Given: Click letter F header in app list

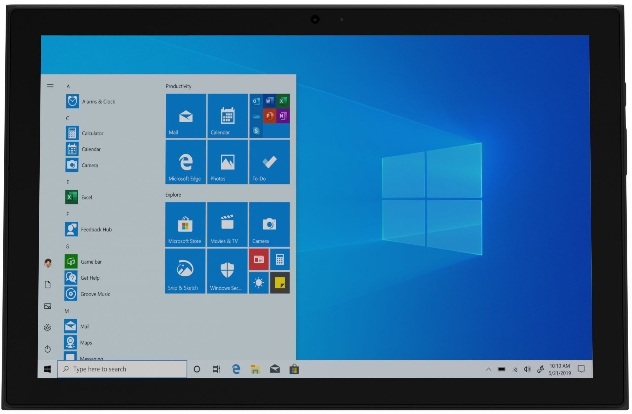Looking at the screenshot, I should (x=67, y=214).
